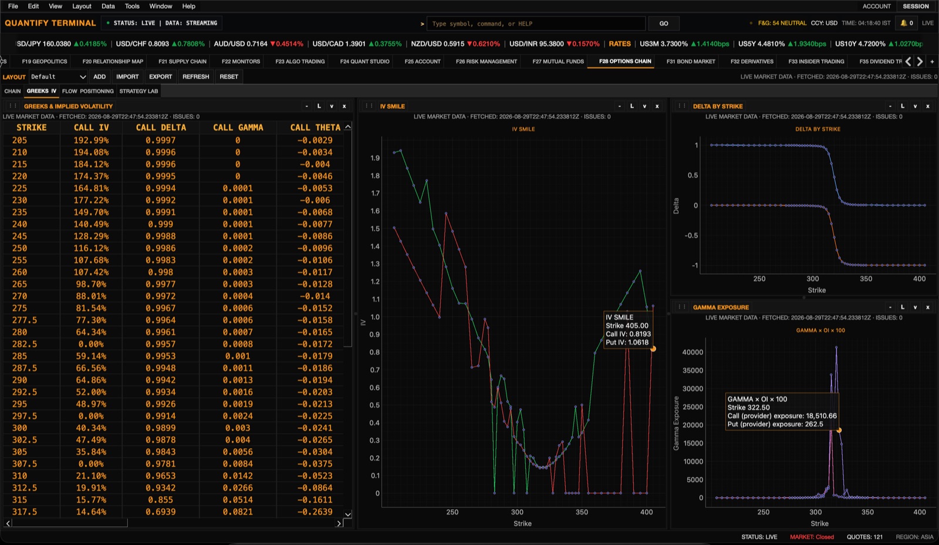Click the MARKET: Closed status text
Viewport: 939px width, 545px height.
[812, 537]
